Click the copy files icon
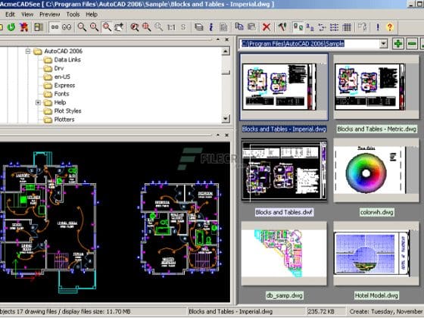The height and width of the screenshot is (318, 424). coord(239,26)
